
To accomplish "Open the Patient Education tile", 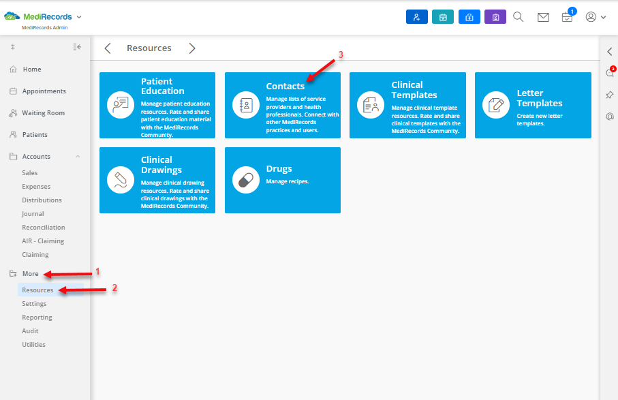I will click(157, 105).
